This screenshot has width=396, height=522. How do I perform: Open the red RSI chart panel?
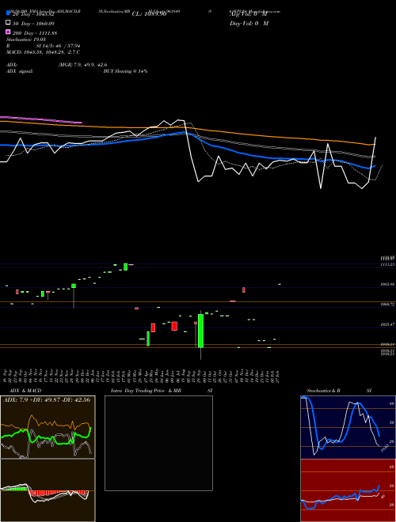[x=348, y=490]
